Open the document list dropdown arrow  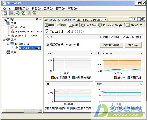(x=139, y=19)
